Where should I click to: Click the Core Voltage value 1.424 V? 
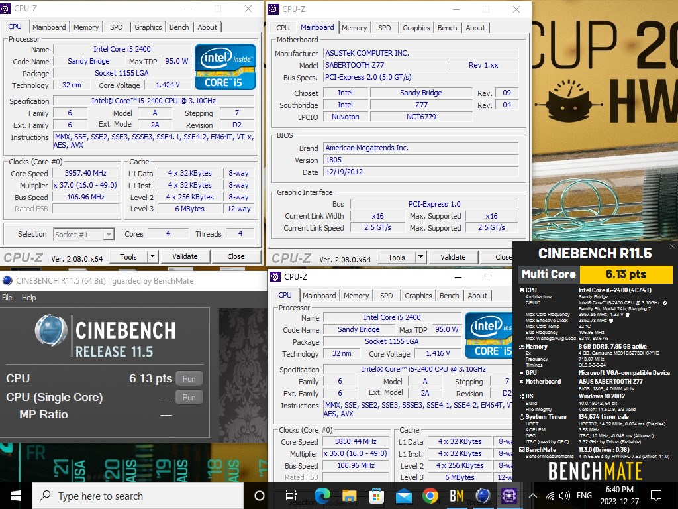click(x=168, y=85)
